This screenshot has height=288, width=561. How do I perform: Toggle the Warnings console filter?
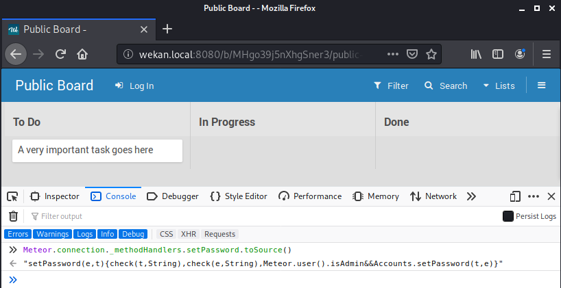[53, 234]
